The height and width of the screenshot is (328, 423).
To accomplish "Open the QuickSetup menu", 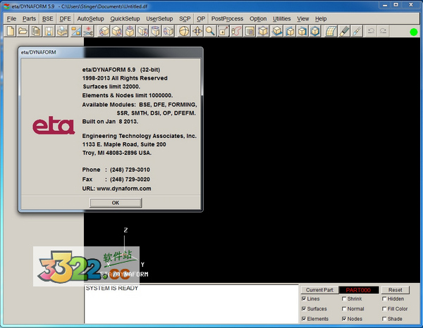I will (125, 19).
